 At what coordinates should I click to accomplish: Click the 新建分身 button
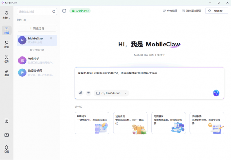coord(37,28)
